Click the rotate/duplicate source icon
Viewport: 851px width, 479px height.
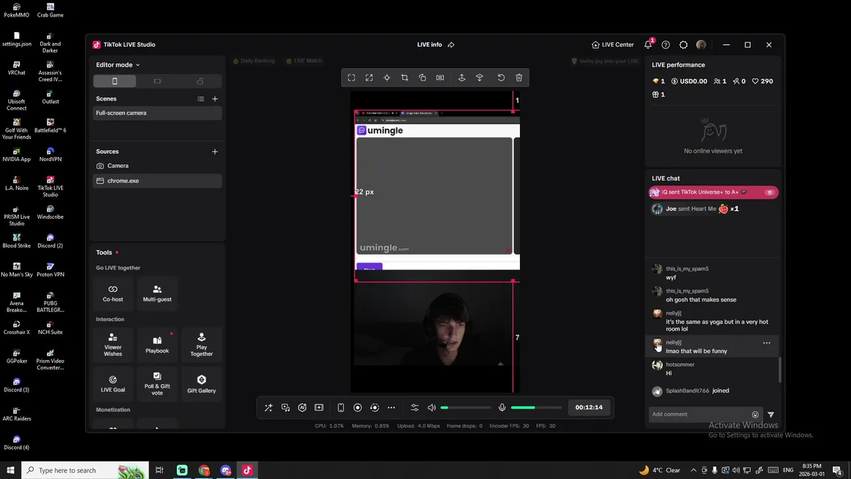tap(422, 78)
